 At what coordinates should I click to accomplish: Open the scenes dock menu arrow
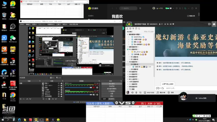[x=40, y=81]
